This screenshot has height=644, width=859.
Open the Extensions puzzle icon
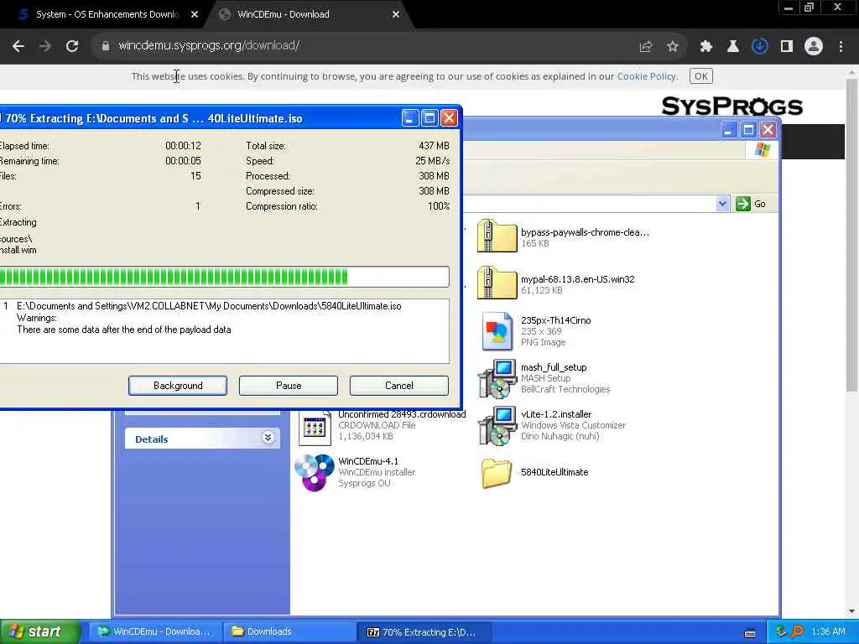pyautogui.click(x=705, y=47)
